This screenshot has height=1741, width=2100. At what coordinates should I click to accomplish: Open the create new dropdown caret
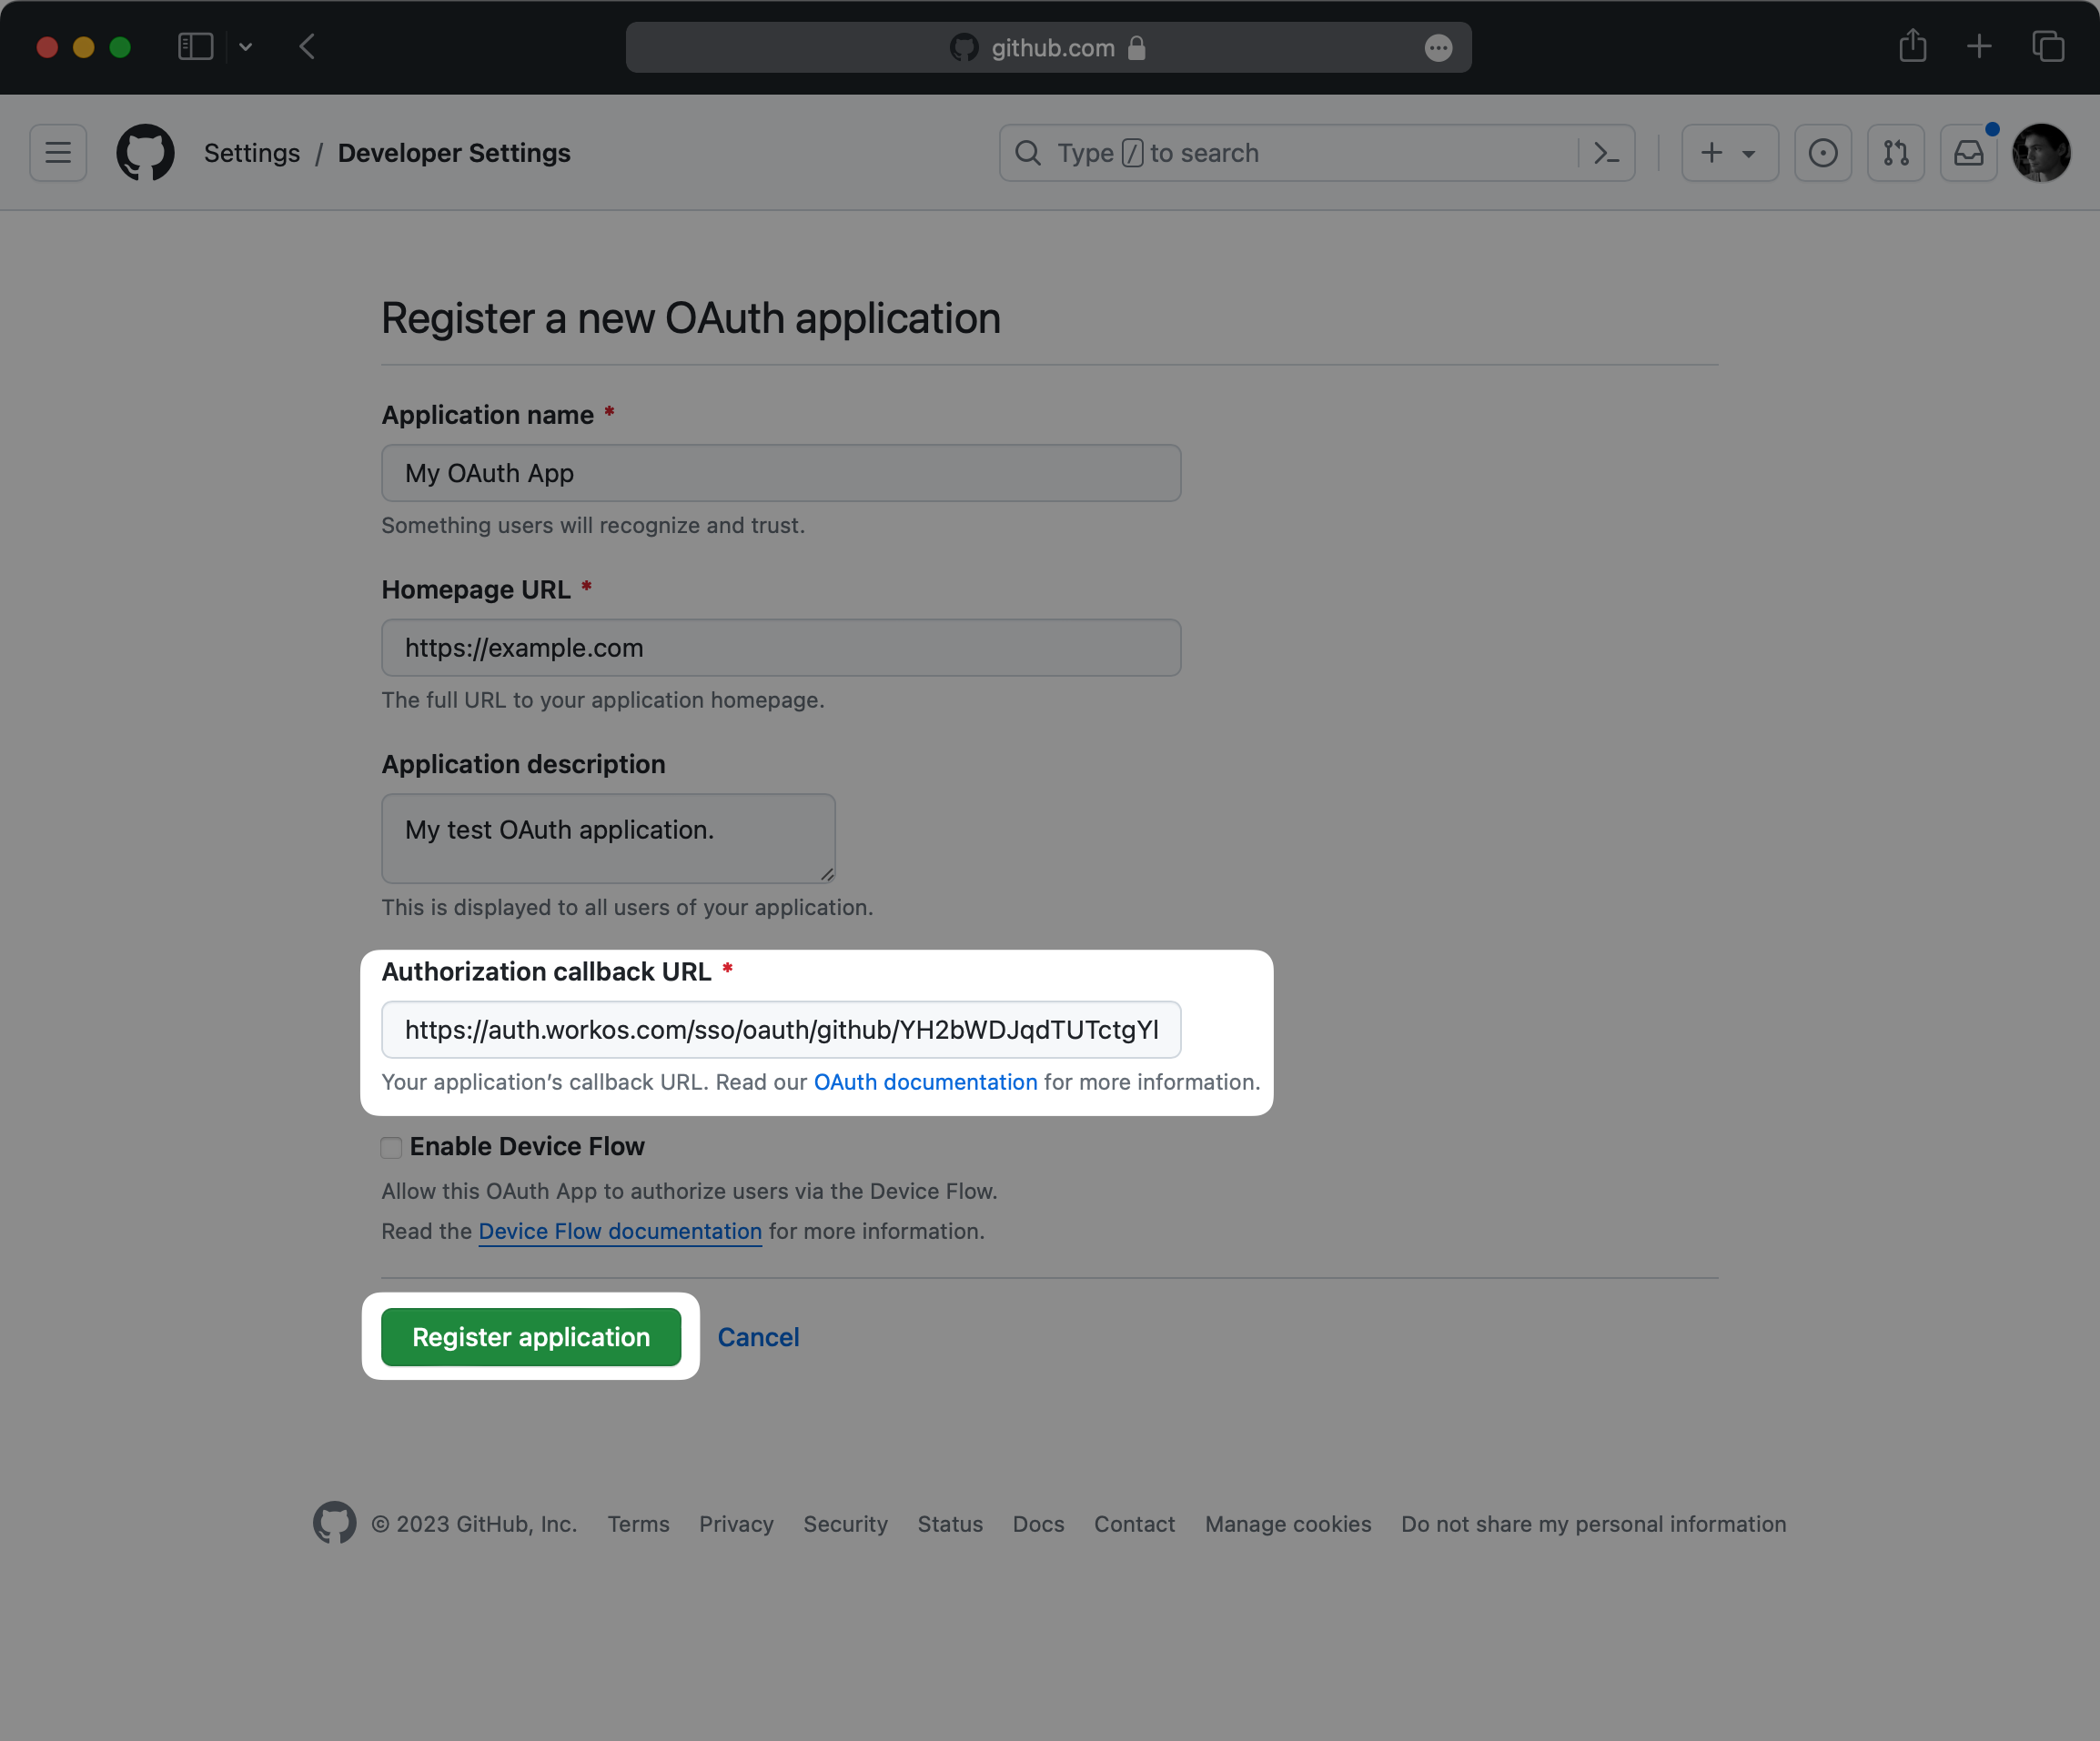[1747, 152]
